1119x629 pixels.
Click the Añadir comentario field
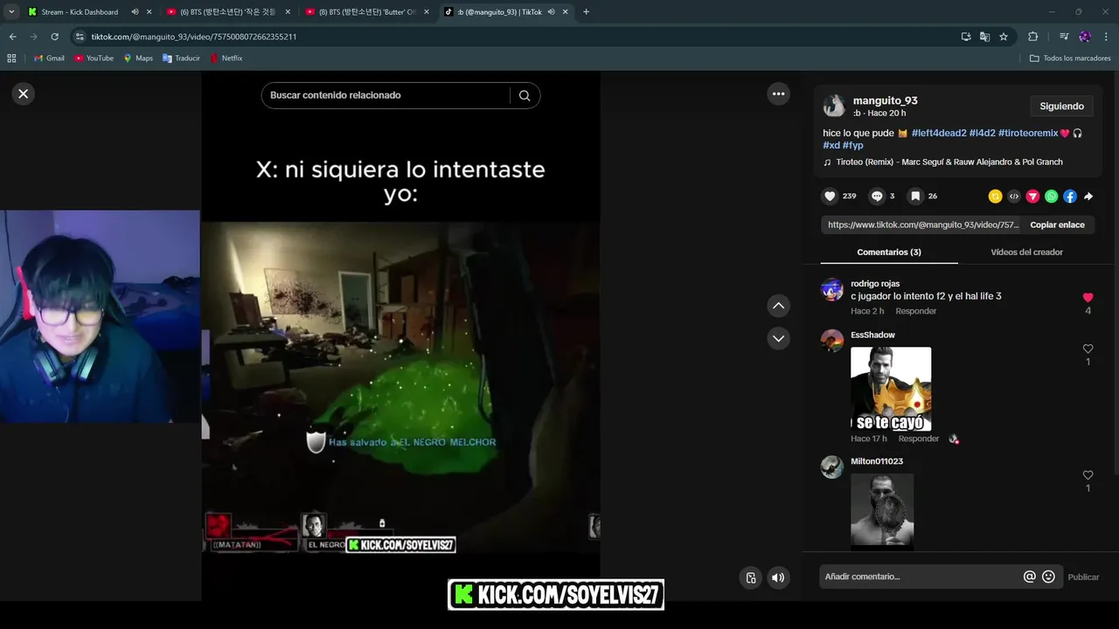921,577
